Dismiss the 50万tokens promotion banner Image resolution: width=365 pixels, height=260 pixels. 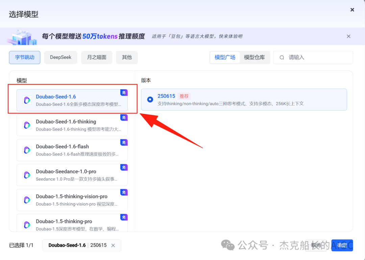pos(348,36)
